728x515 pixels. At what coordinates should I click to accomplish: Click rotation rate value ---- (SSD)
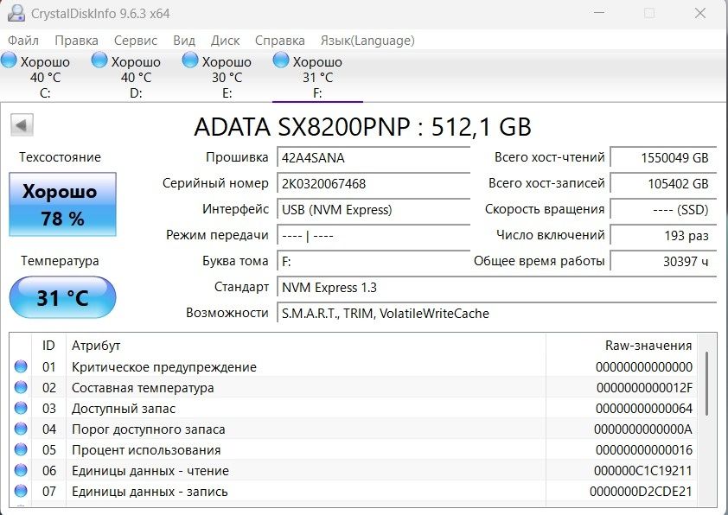(663, 210)
